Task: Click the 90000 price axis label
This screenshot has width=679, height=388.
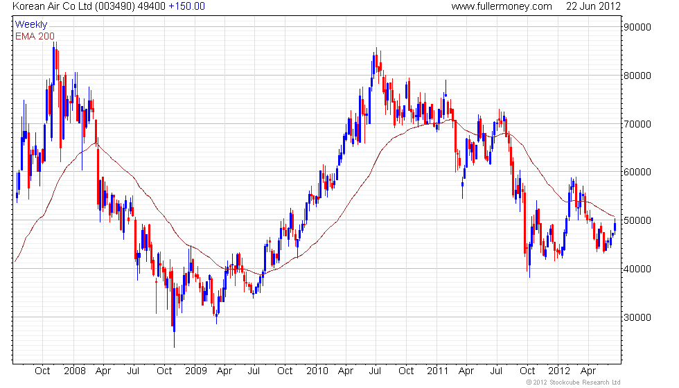Action: (x=637, y=27)
